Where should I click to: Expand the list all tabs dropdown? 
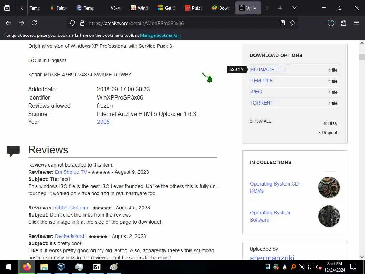[x=294, y=8]
